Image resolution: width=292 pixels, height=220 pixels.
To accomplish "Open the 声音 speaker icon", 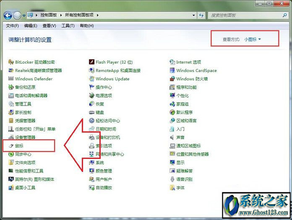I will tap(172, 137).
